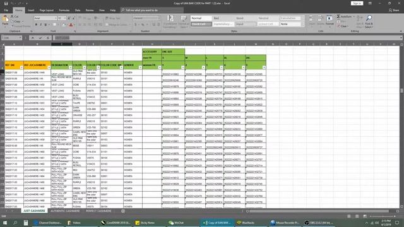Image resolution: width=404 pixels, height=227 pixels.
Task: Switch to the Insert ribbon tab
Action: click(x=31, y=10)
